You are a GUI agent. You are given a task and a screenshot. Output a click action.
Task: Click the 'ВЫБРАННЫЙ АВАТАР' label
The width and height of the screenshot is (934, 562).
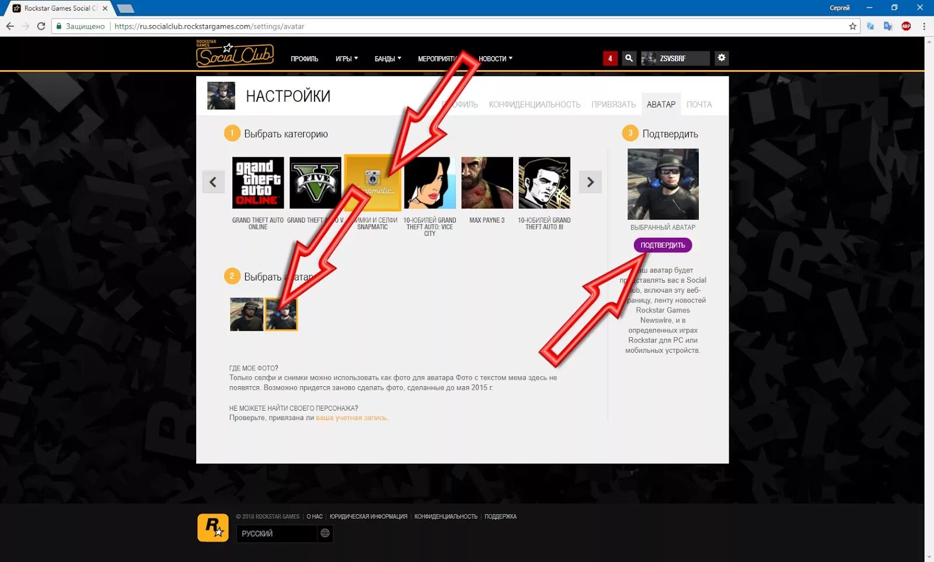[x=663, y=227]
